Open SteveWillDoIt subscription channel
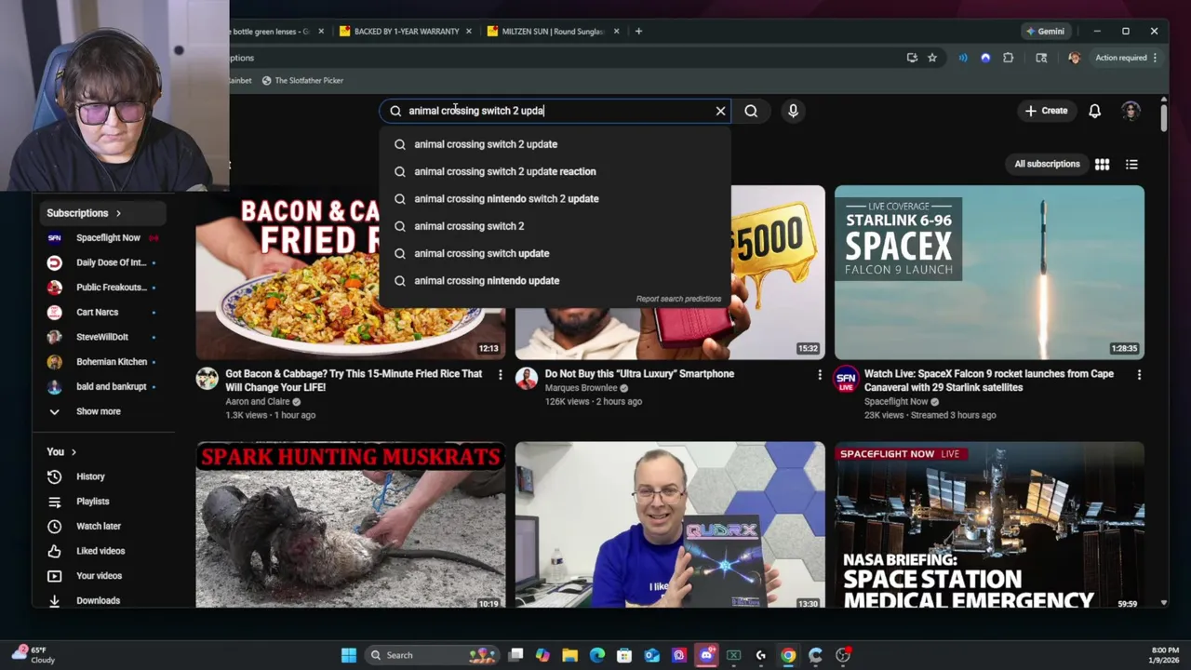Image resolution: width=1191 pixels, height=670 pixels. pos(102,337)
